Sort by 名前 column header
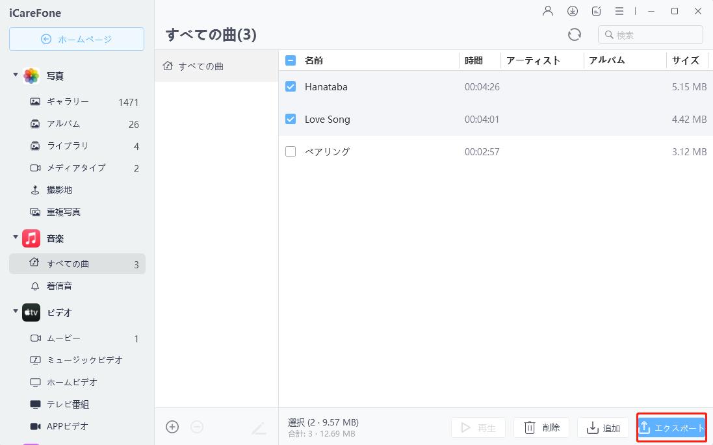The width and height of the screenshot is (713, 445). coord(314,60)
